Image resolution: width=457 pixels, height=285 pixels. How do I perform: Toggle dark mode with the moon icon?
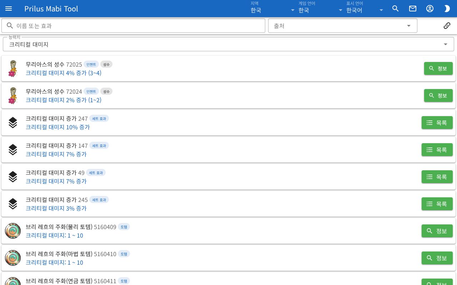point(447,9)
